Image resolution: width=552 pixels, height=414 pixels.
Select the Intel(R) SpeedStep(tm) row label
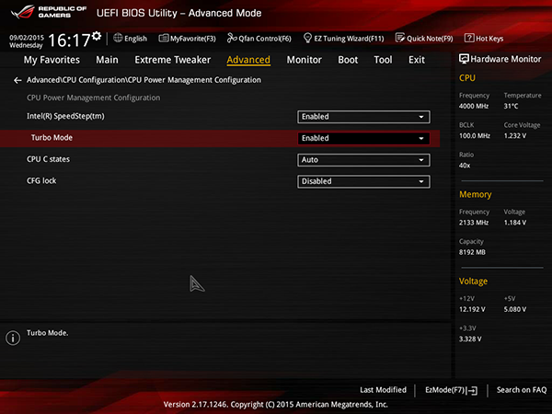(x=65, y=116)
